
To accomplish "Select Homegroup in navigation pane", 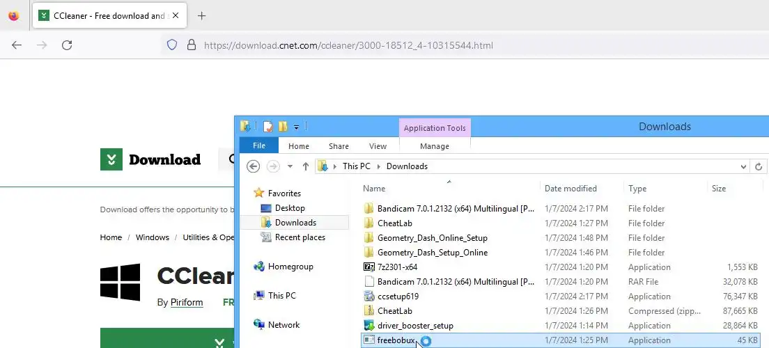I will click(290, 267).
